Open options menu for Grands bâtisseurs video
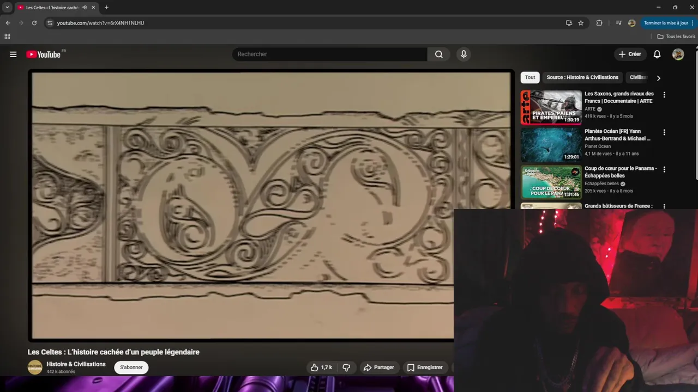The height and width of the screenshot is (392, 698). tap(664, 207)
